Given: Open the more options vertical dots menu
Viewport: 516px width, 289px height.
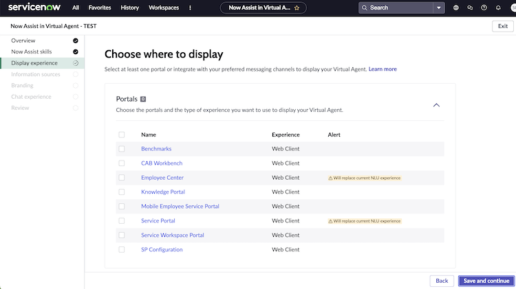Looking at the screenshot, I should (190, 8).
